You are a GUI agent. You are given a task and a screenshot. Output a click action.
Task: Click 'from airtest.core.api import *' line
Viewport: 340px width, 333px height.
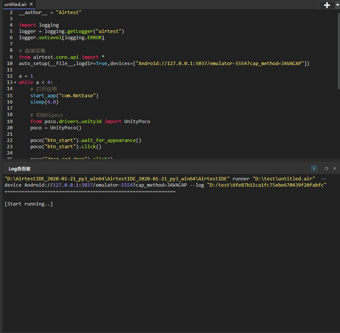tap(61, 57)
